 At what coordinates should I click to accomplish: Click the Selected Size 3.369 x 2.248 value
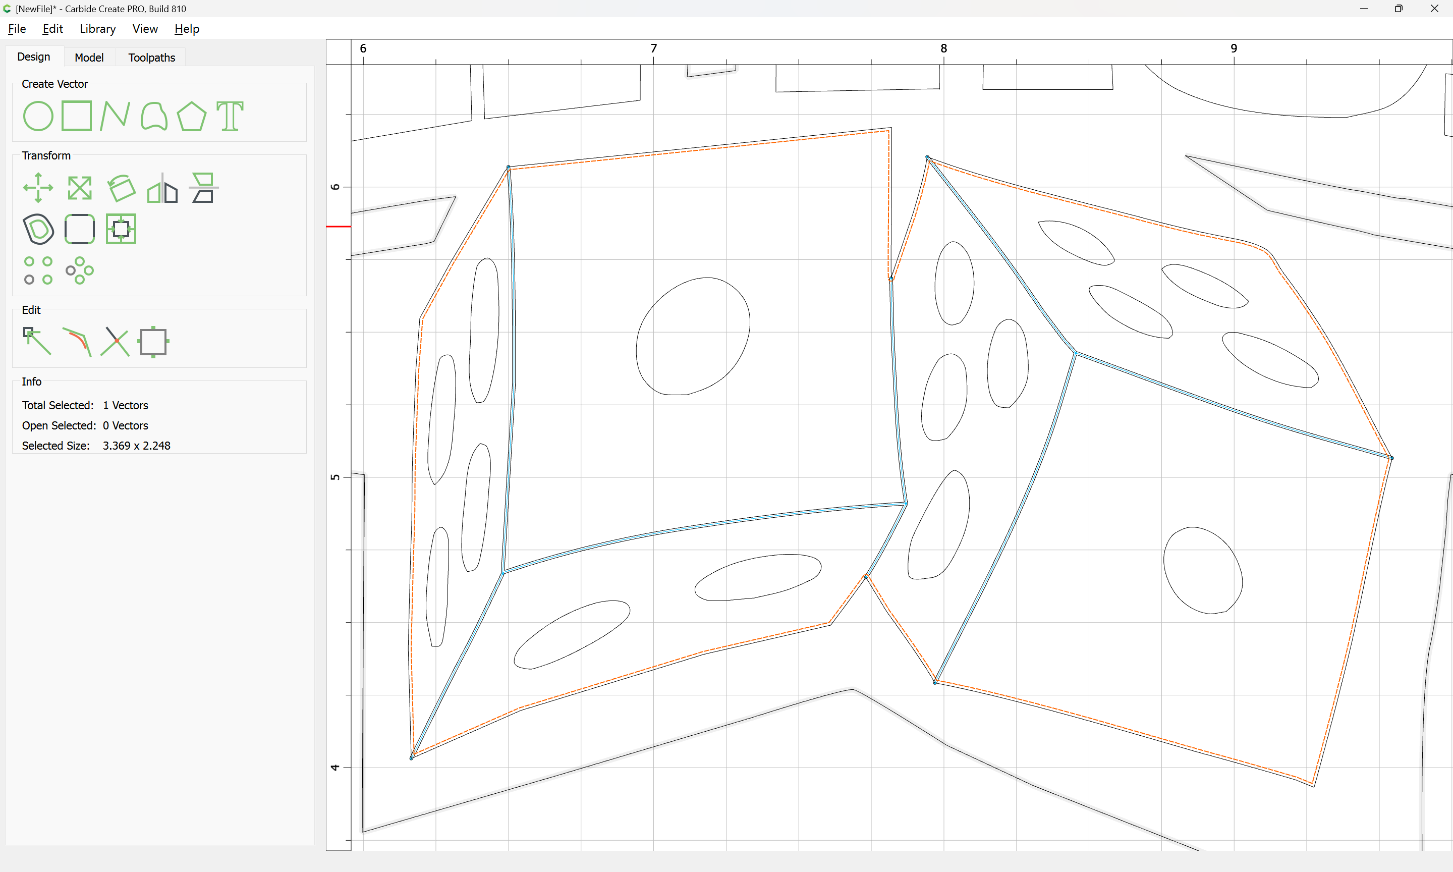(136, 446)
